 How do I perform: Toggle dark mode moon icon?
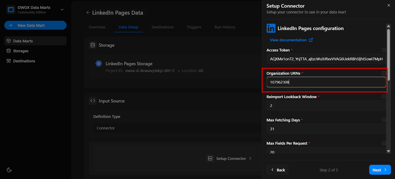(x=9, y=170)
